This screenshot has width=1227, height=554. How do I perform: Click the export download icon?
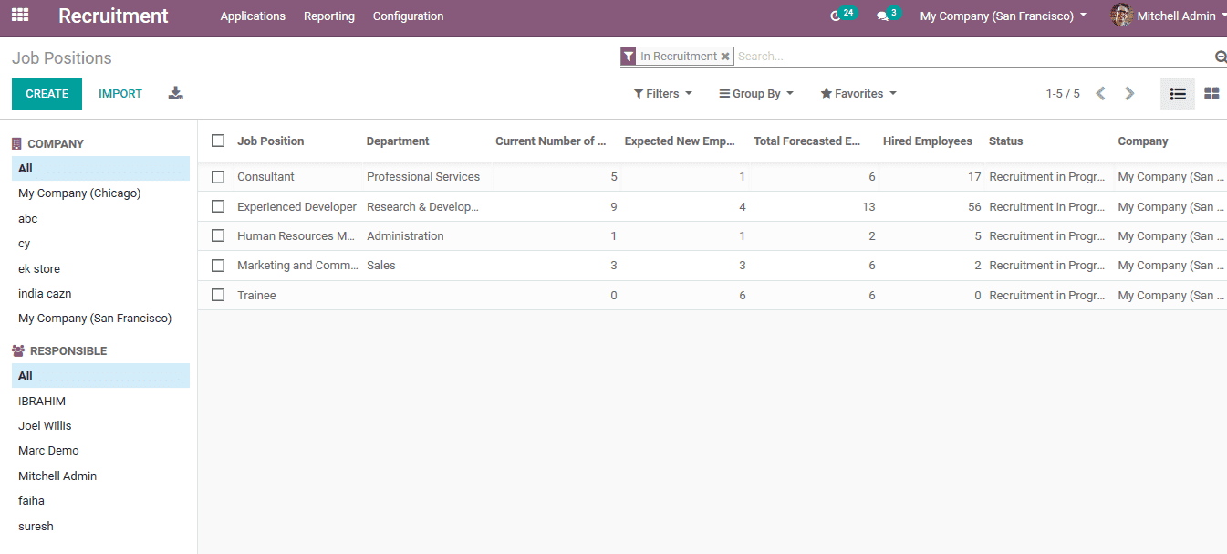(x=176, y=93)
